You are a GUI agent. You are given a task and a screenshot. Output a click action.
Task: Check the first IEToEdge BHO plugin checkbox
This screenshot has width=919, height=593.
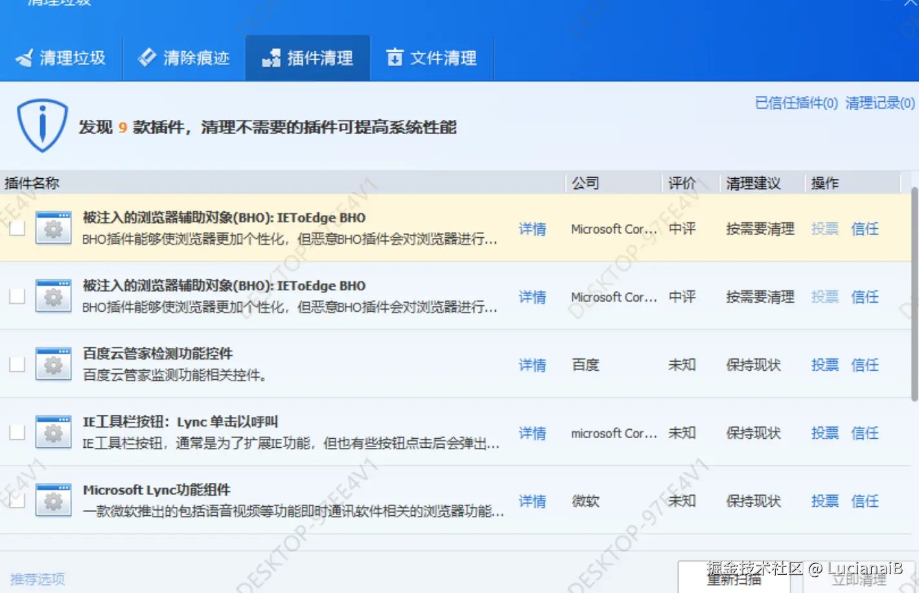[18, 227]
